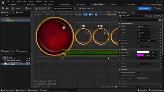Switch to Designer mode
Viewport: 164px width, 92px height.
click(x=144, y=8)
